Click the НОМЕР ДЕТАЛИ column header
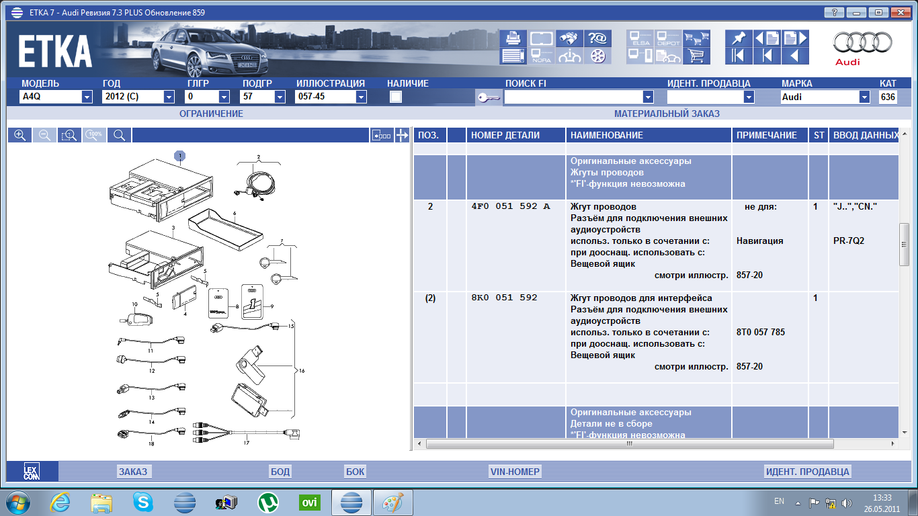The height and width of the screenshot is (516, 918). tap(516, 135)
